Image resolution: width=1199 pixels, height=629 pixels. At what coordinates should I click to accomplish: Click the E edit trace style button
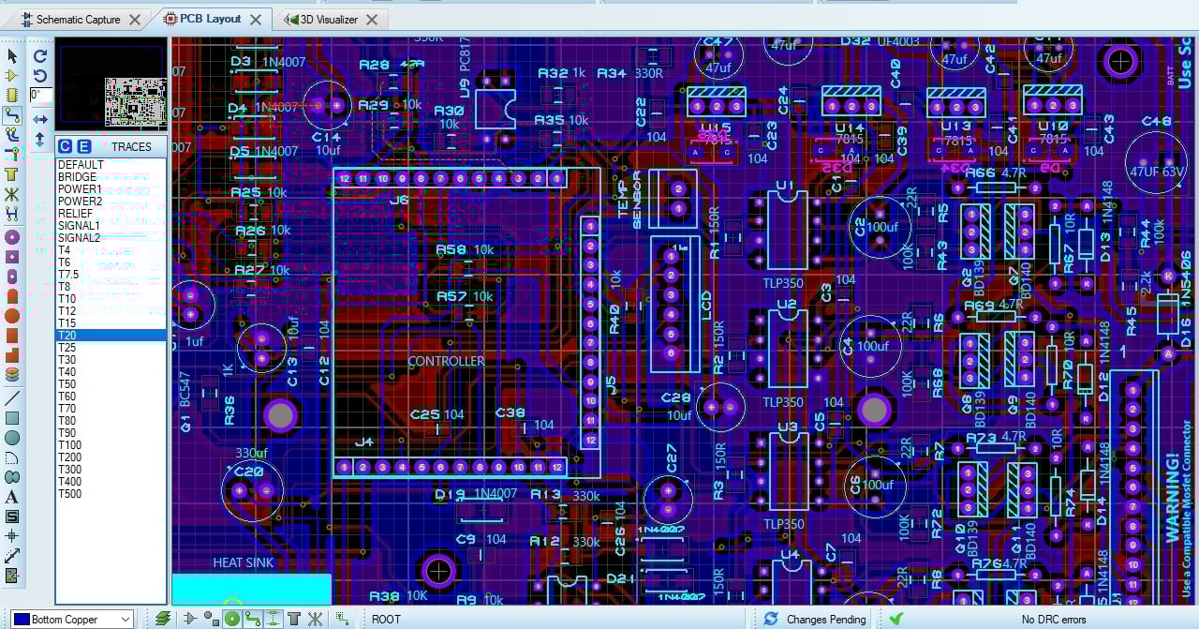click(83, 146)
